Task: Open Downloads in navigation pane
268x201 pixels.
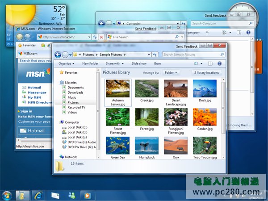Action: coord(73,92)
